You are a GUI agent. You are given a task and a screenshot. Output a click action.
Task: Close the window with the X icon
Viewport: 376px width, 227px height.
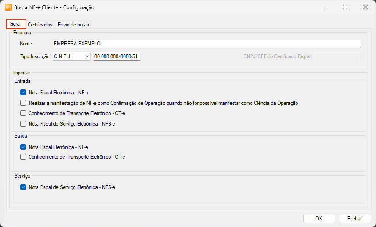tap(365, 7)
